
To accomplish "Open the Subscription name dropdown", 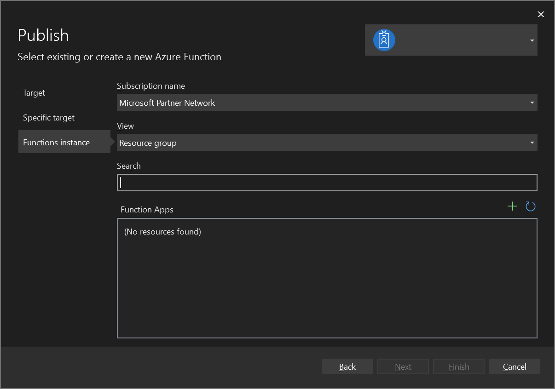I will [x=327, y=103].
